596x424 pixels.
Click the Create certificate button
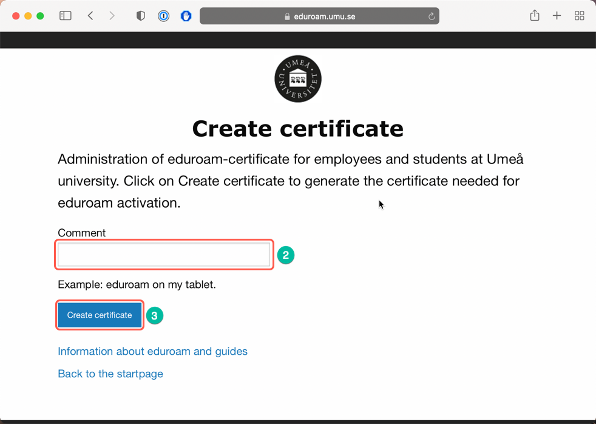100,315
